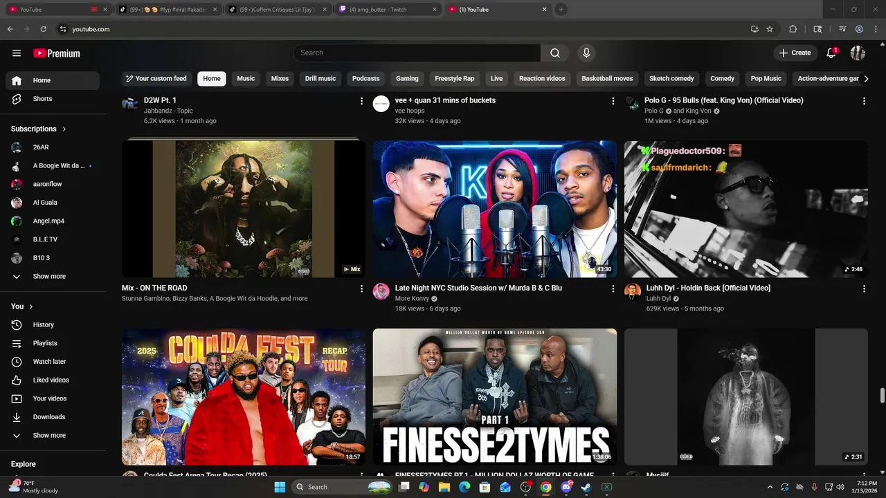This screenshot has height=498, width=886.
Task: Switch to the Cuffem Critiques TikTok tab
Action: click(x=278, y=10)
